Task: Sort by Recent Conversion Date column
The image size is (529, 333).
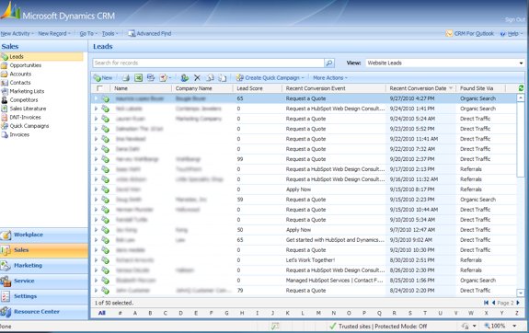Action: (420, 88)
